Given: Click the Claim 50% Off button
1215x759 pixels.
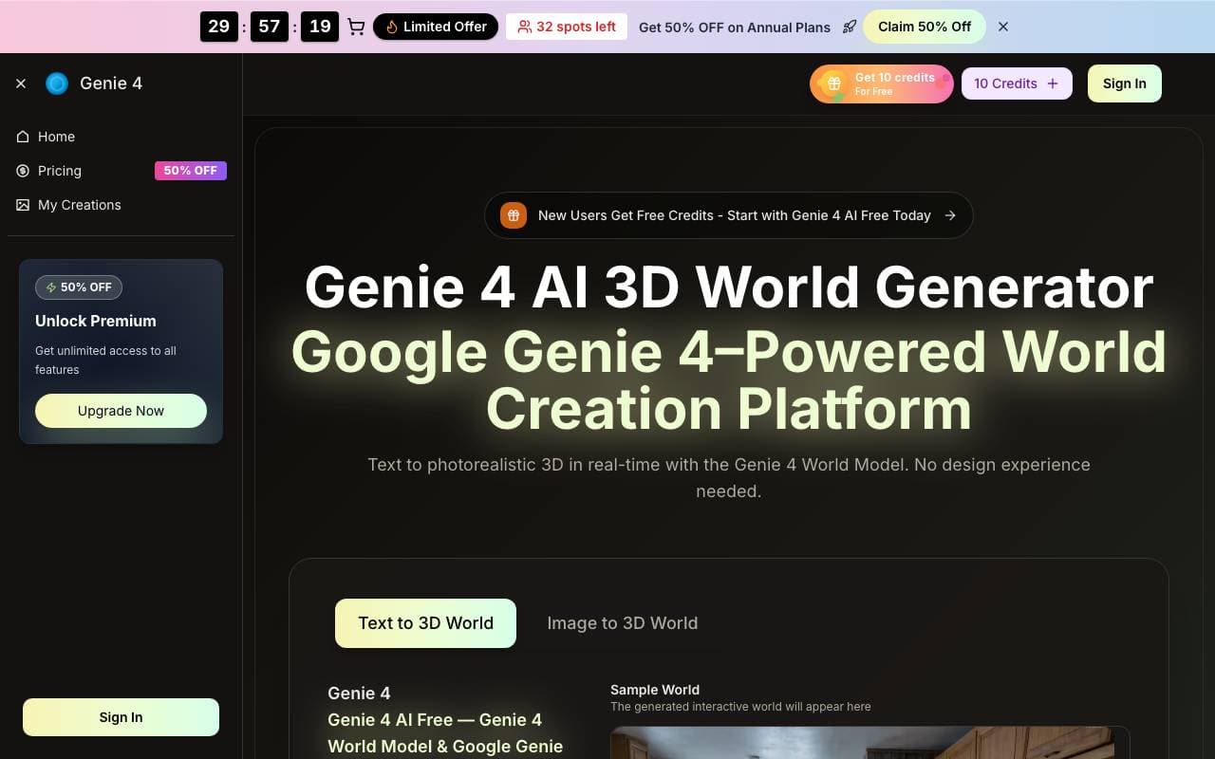Looking at the screenshot, I should pyautogui.click(x=925, y=27).
